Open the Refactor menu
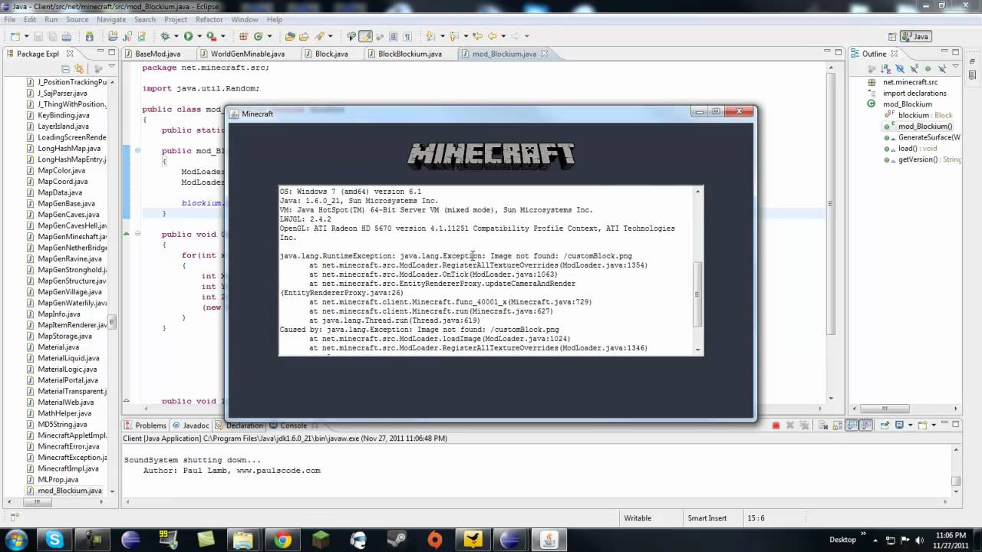Screen dimensions: 982x552 [209, 19]
